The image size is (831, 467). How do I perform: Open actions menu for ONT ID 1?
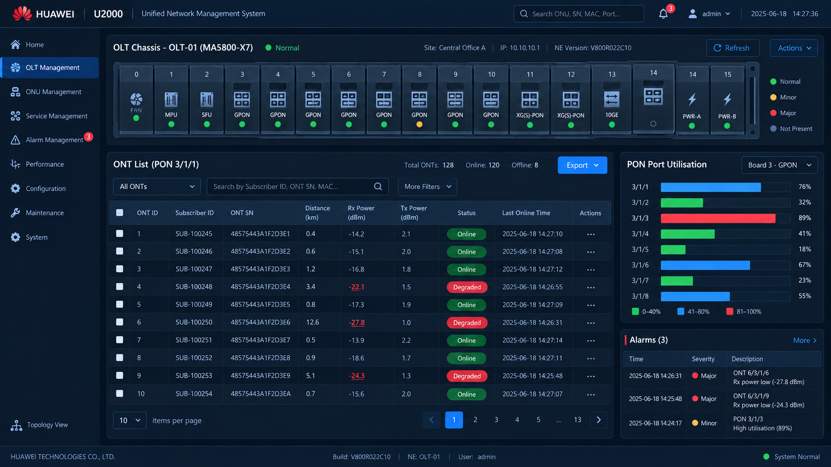point(590,234)
